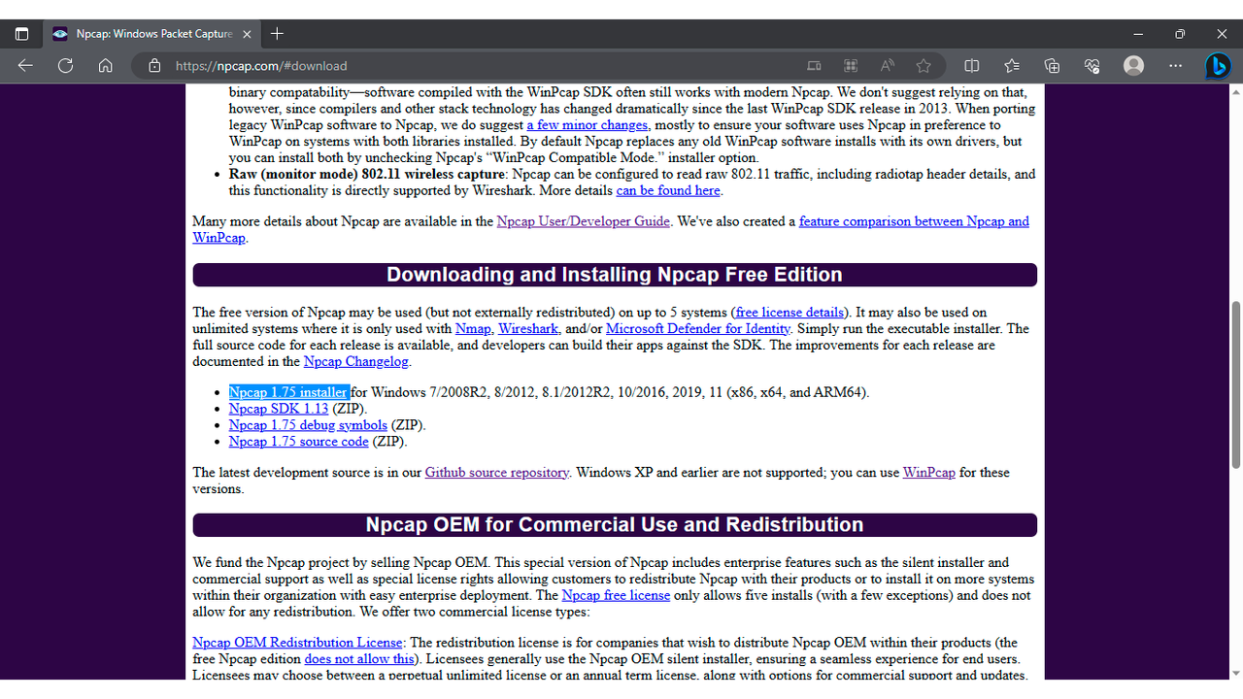Screen dimensions: 1243x699
Task: Open the Bing Copilot sidebar
Action: [x=1218, y=66]
